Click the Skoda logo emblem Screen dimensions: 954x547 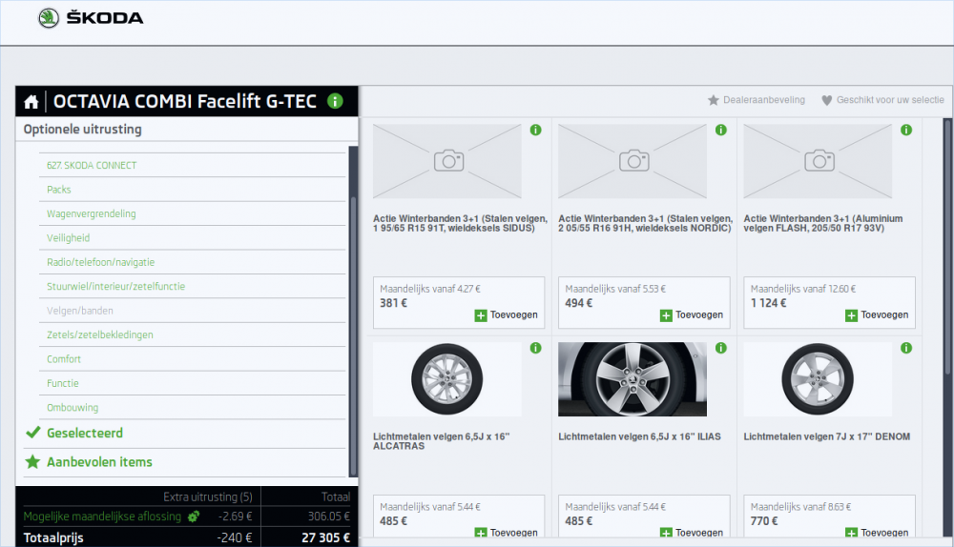49,18
